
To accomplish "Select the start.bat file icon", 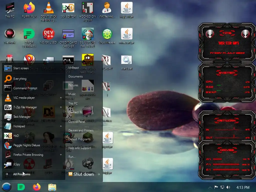I will click(127, 62).
